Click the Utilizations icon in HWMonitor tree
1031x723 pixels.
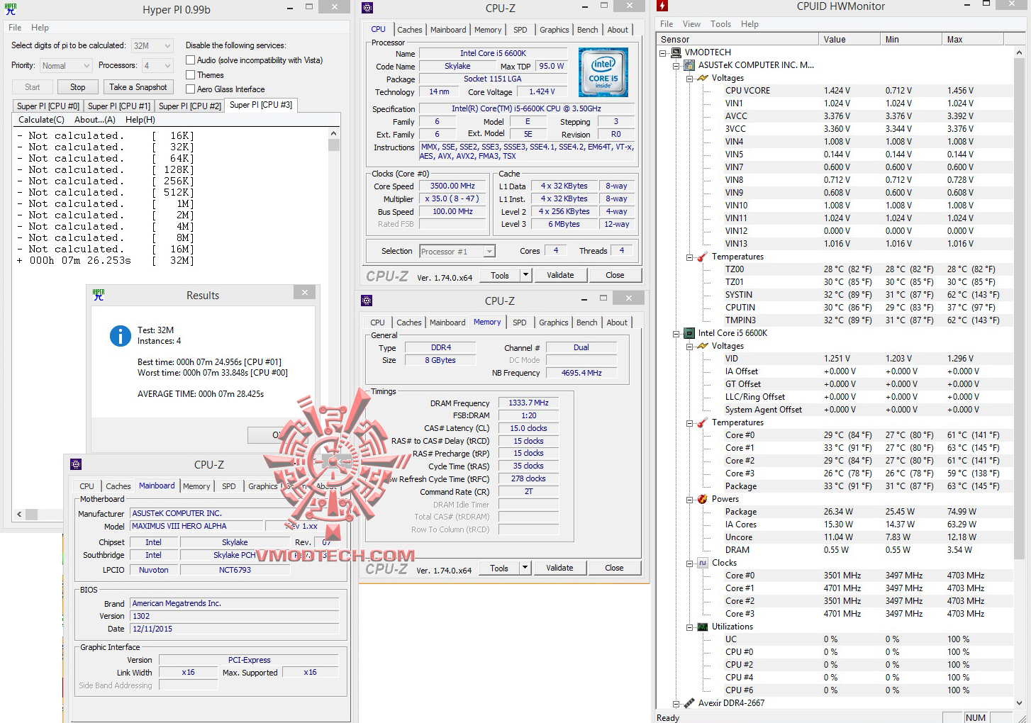coord(703,627)
